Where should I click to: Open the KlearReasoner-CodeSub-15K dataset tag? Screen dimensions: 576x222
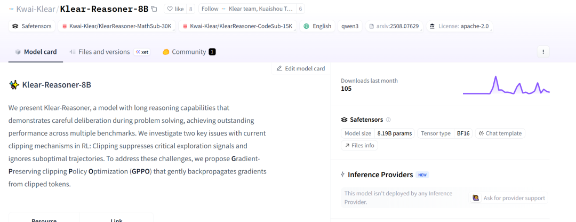(x=237, y=26)
